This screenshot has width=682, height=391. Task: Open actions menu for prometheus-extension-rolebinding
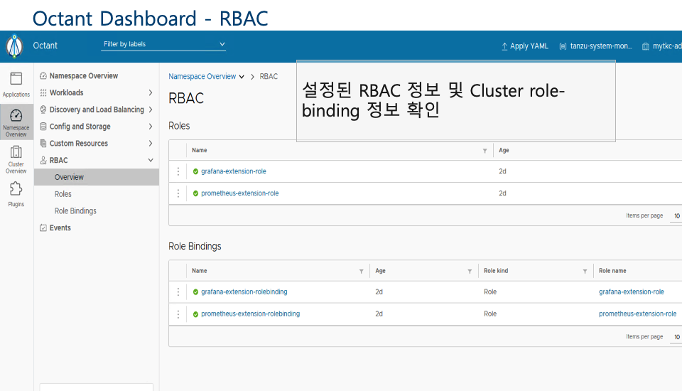178,314
